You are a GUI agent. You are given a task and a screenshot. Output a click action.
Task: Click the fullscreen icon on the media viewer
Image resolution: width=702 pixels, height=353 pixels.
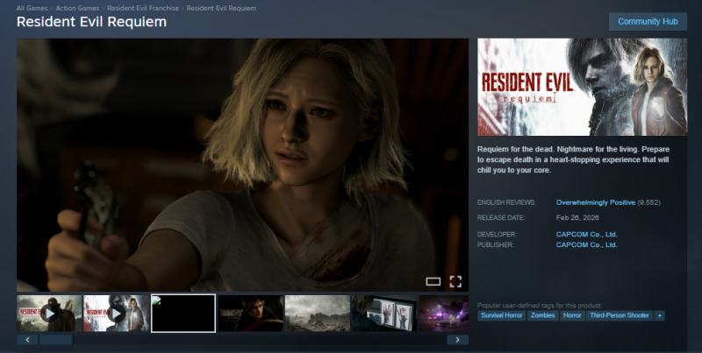(x=455, y=281)
